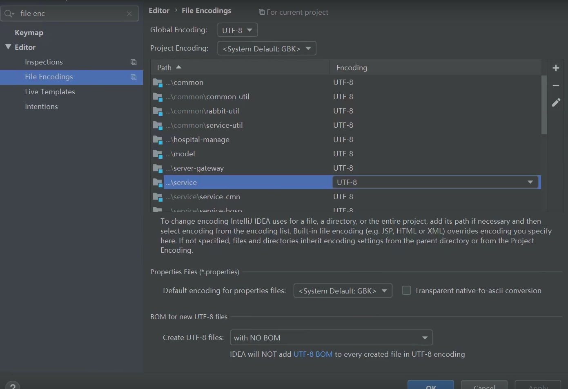
Task: Select the ...\hospital-manage path row
Action: (x=346, y=140)
